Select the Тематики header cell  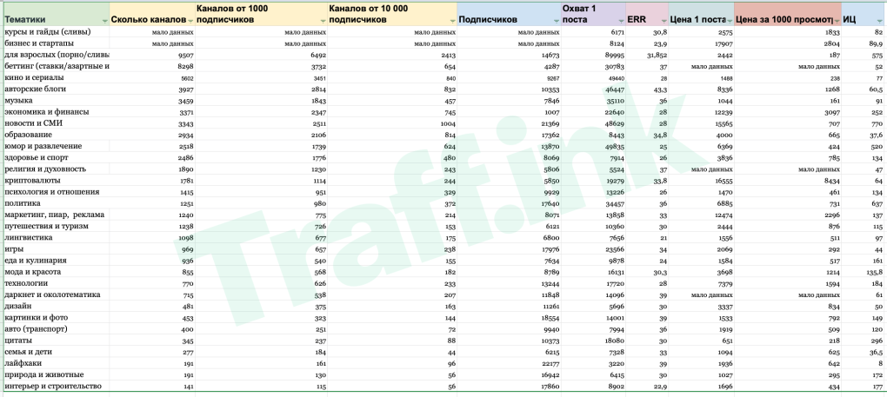click(x=56, y=14)
